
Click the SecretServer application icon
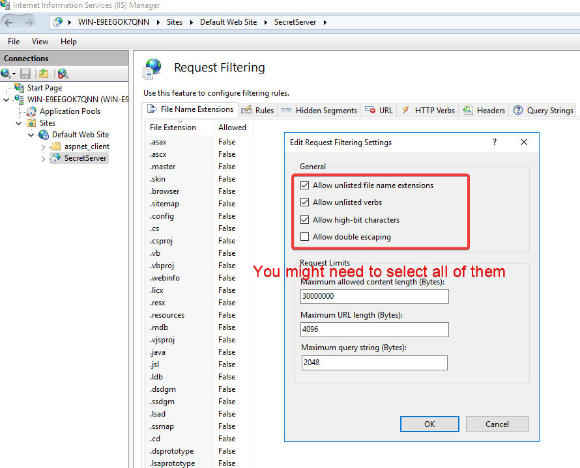56,158
